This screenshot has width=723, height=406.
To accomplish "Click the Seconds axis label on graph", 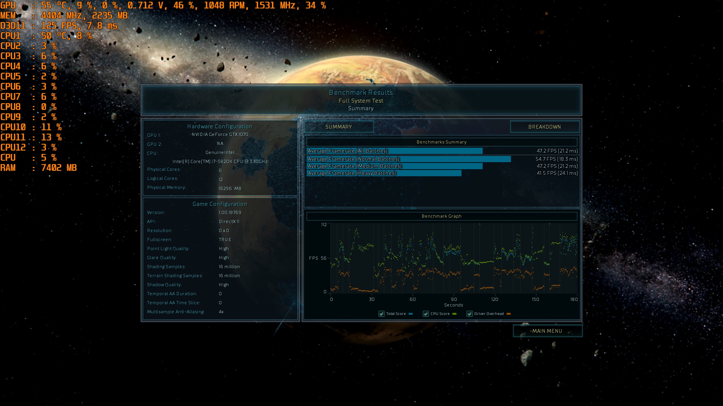I will 454,305.
